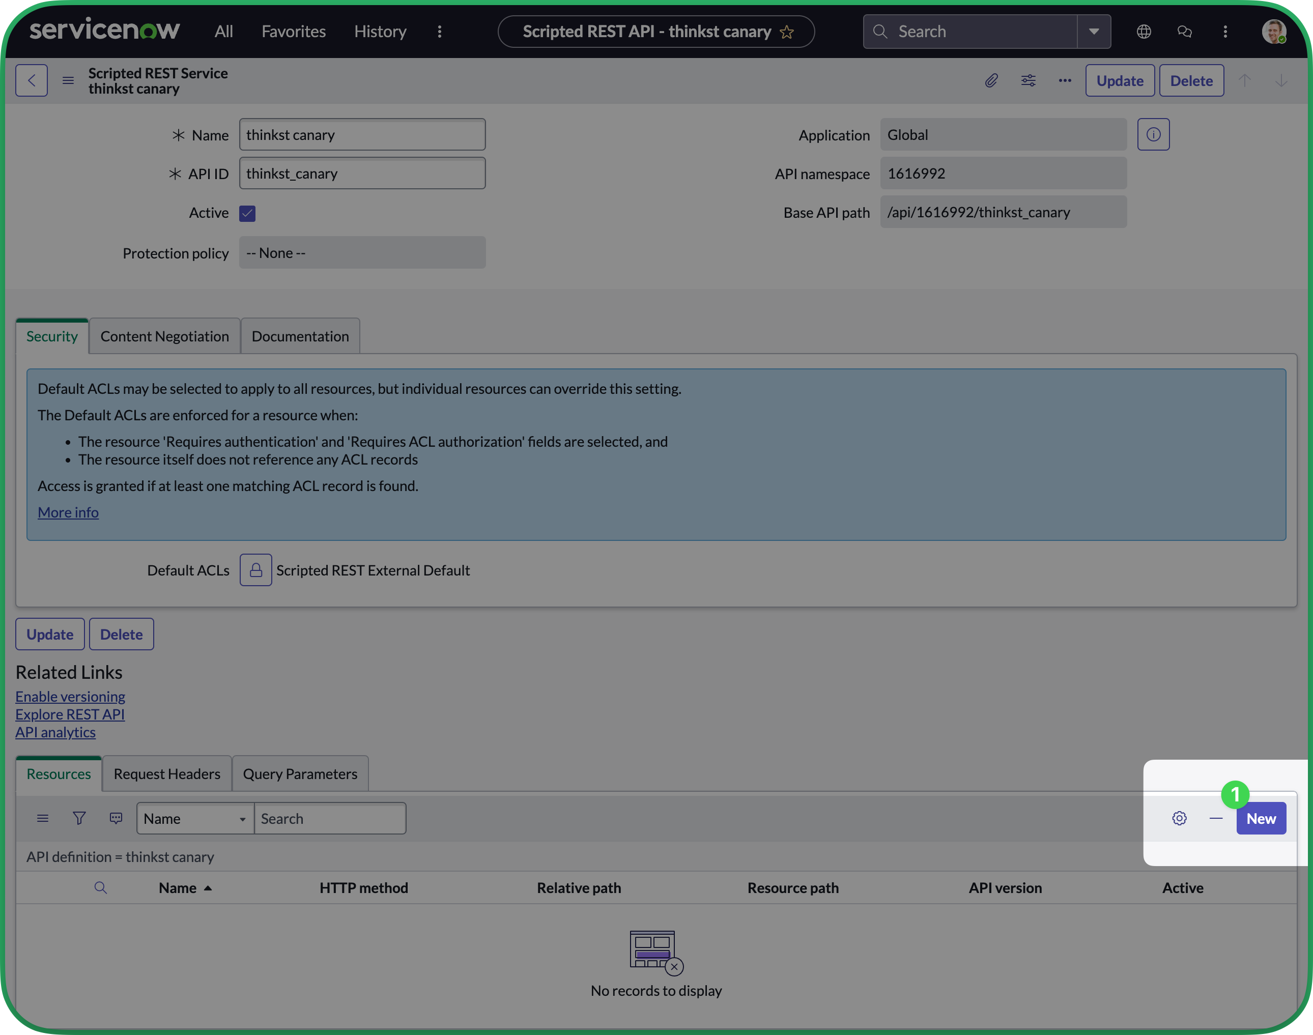Switch to the Content Negotiation tab

[x=165, y=336]
